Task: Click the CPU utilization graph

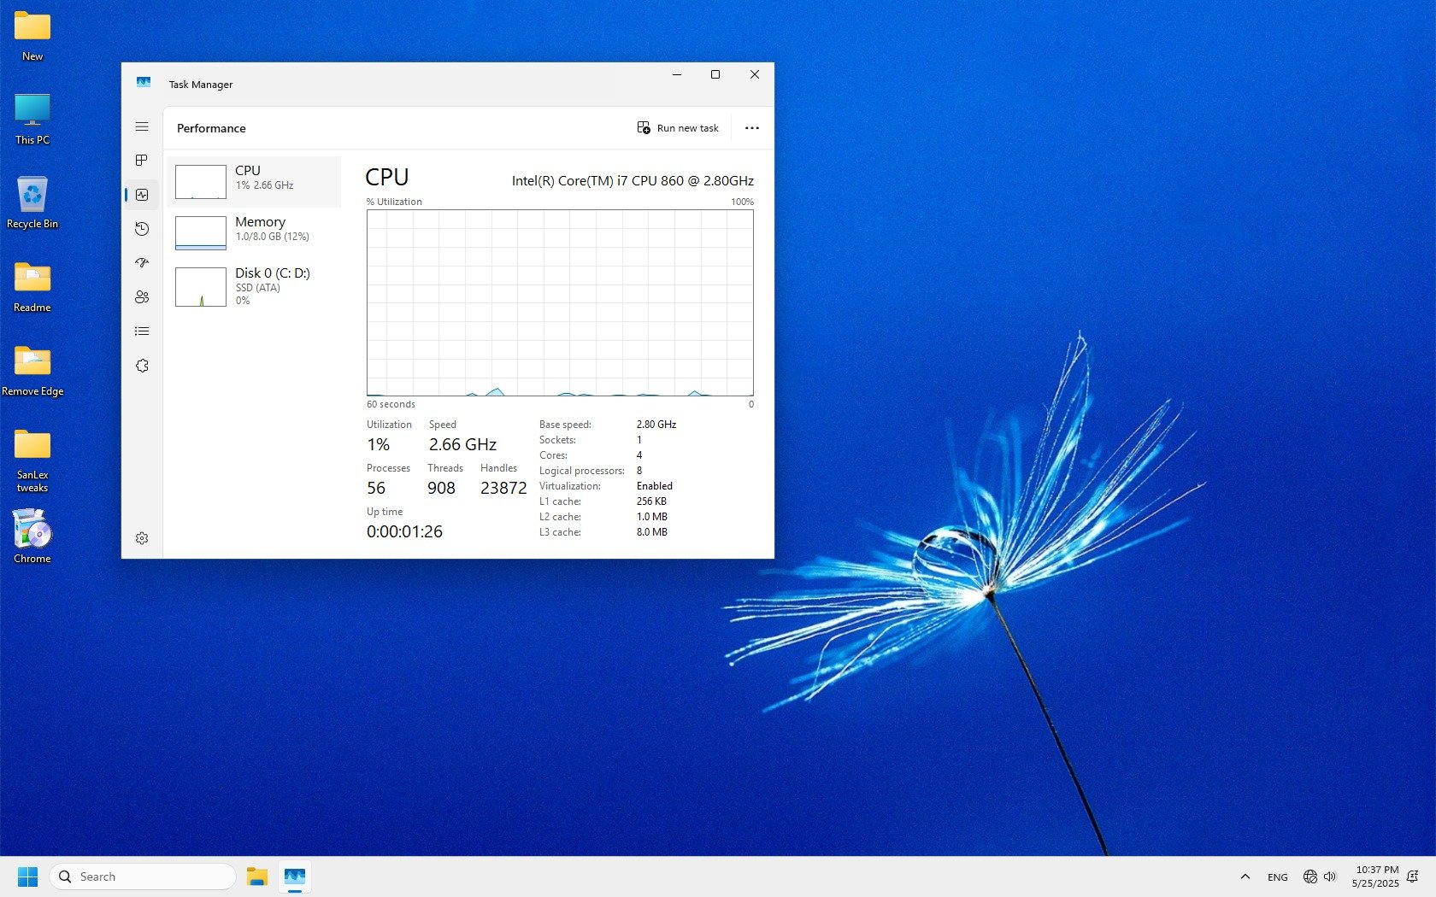Action: coord(560,302)
